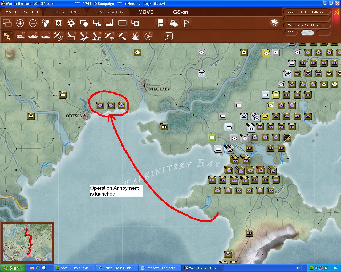Select the F6 bomb unit mode icon
The width and height of the screenshot is (341, 272).
click(71, 36)
